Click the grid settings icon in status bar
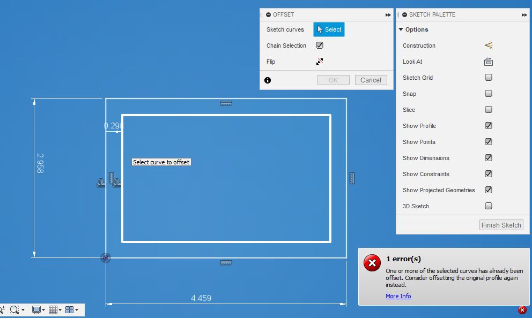 [x=53, y=309]
